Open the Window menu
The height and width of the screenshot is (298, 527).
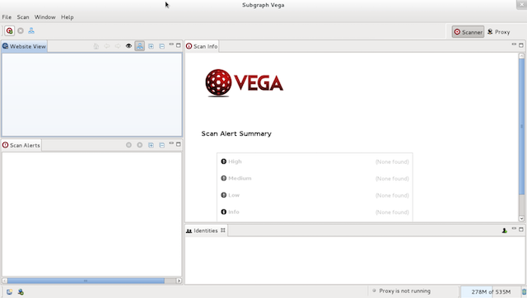coord(44,17)
